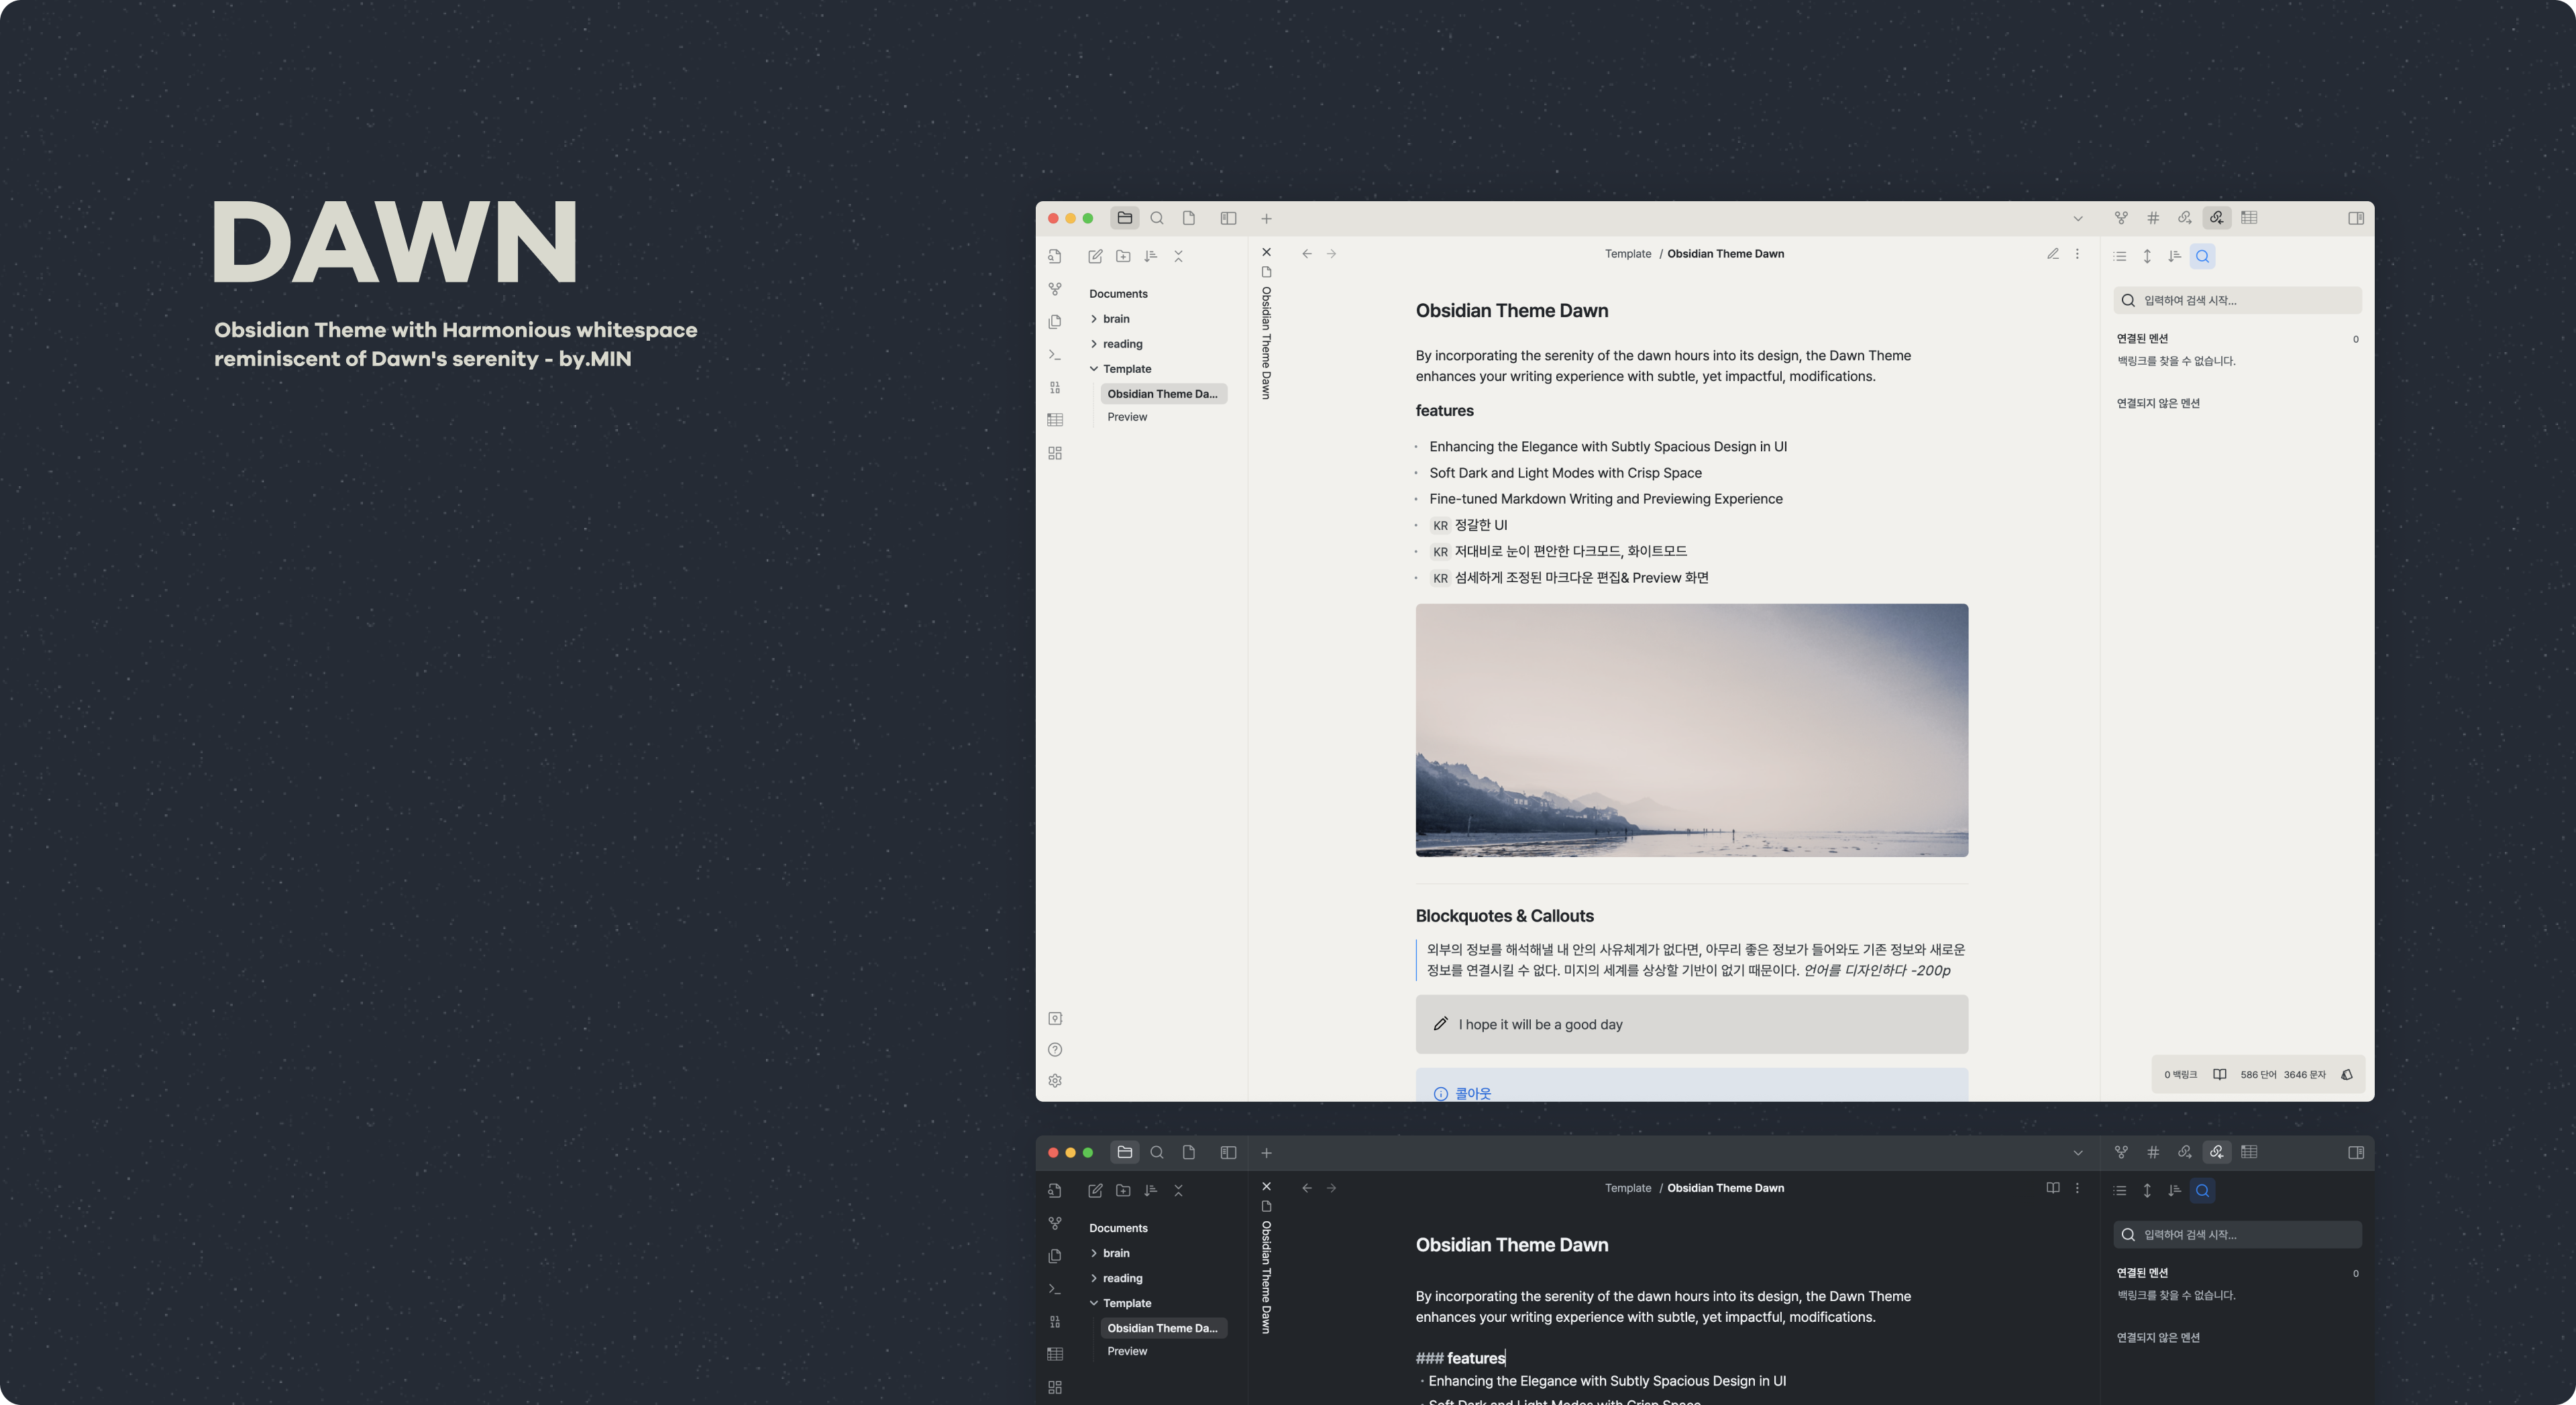Screen dimensions: 2576x1405
Task: Click new note icon in light file explorer
Action: coord(1095,257)
